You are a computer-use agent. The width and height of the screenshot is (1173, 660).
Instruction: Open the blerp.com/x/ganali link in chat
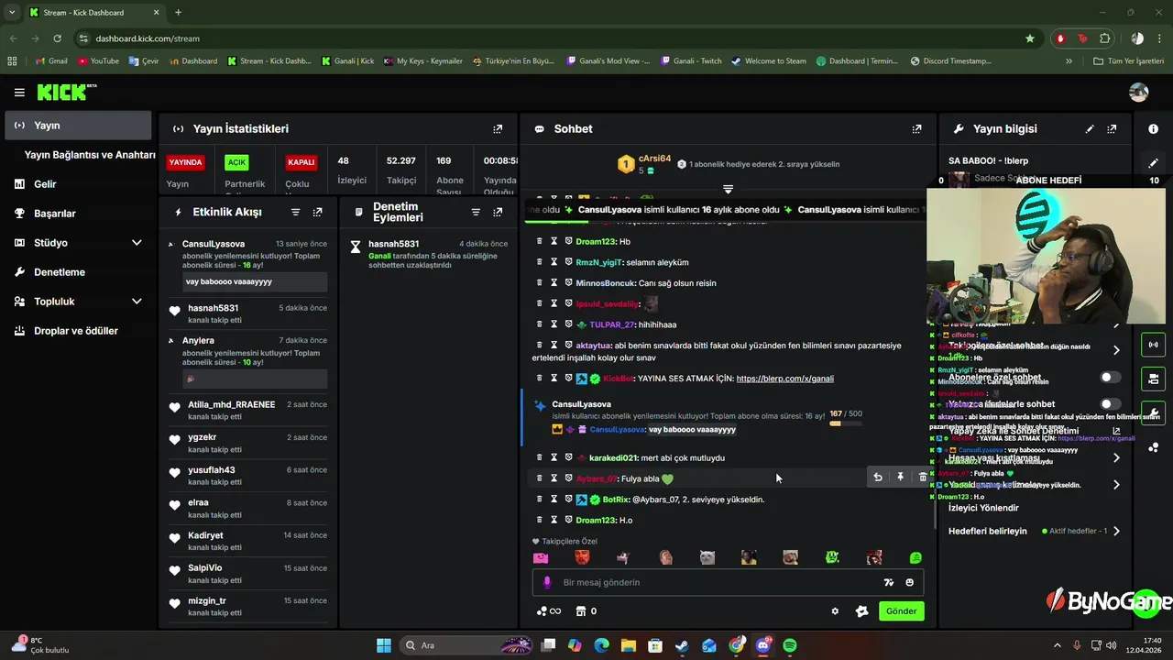pyautogui.click(x=784, y=379)
